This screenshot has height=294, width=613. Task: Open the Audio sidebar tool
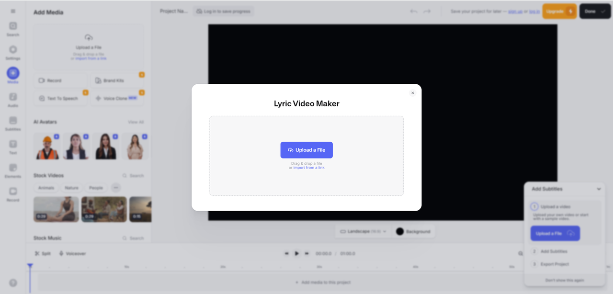click(13, 100)
